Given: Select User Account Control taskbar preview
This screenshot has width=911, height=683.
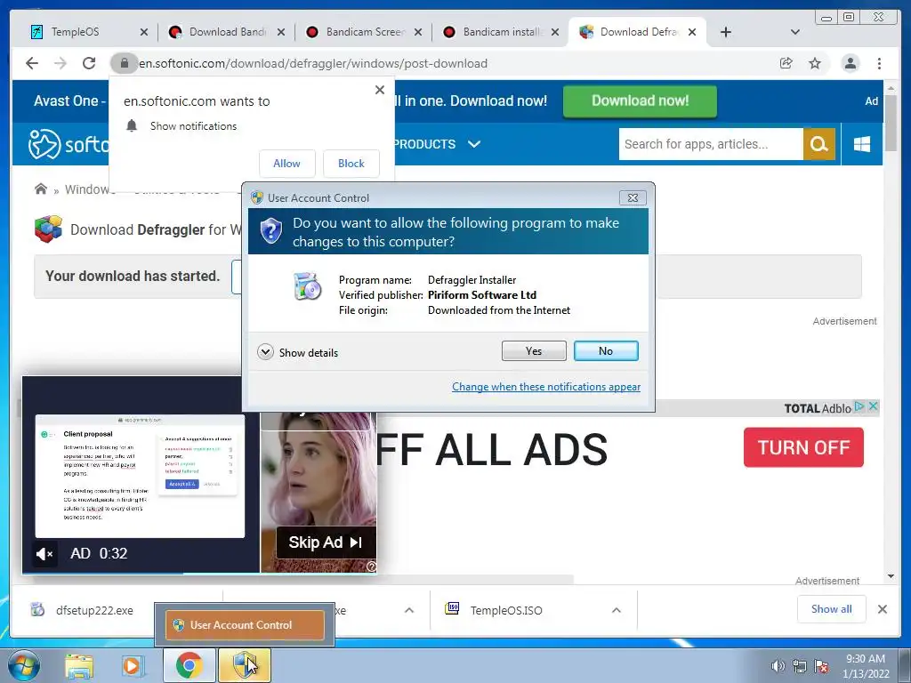Looking at the screenshot, I should click(x=245, y=625).
